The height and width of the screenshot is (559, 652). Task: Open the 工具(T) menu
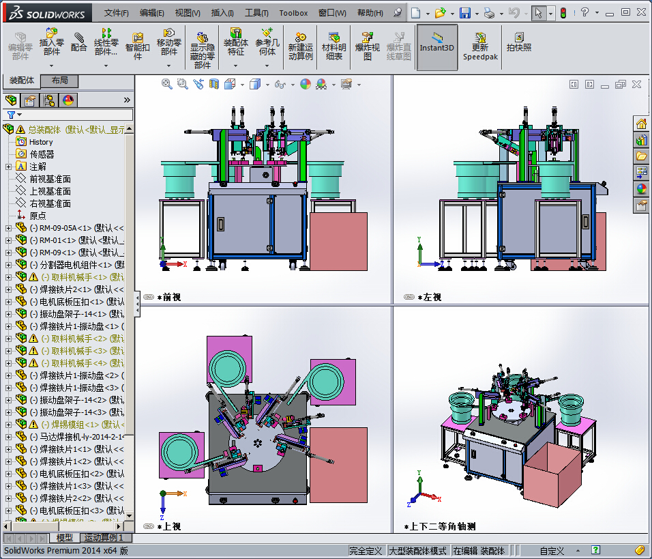256,13
